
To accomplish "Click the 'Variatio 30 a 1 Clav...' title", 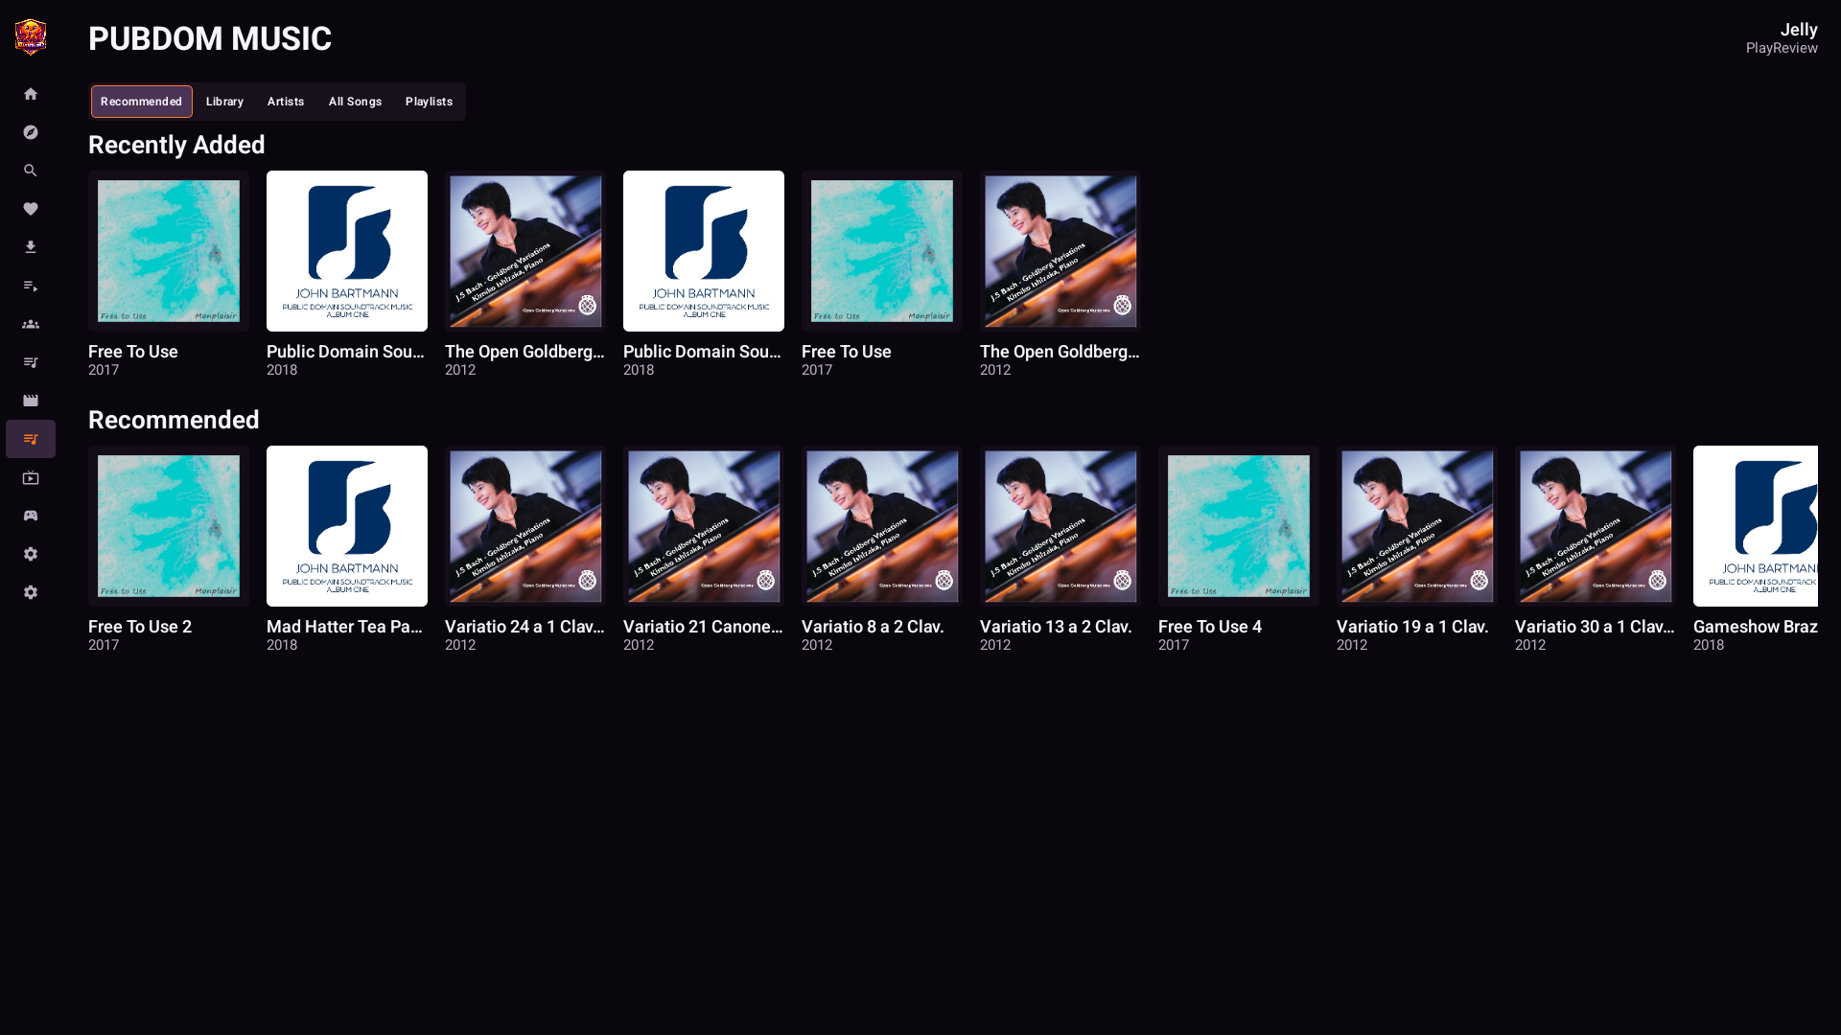I will (1595, 627).
